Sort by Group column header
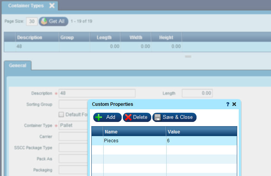 click(x=74, y=37)
